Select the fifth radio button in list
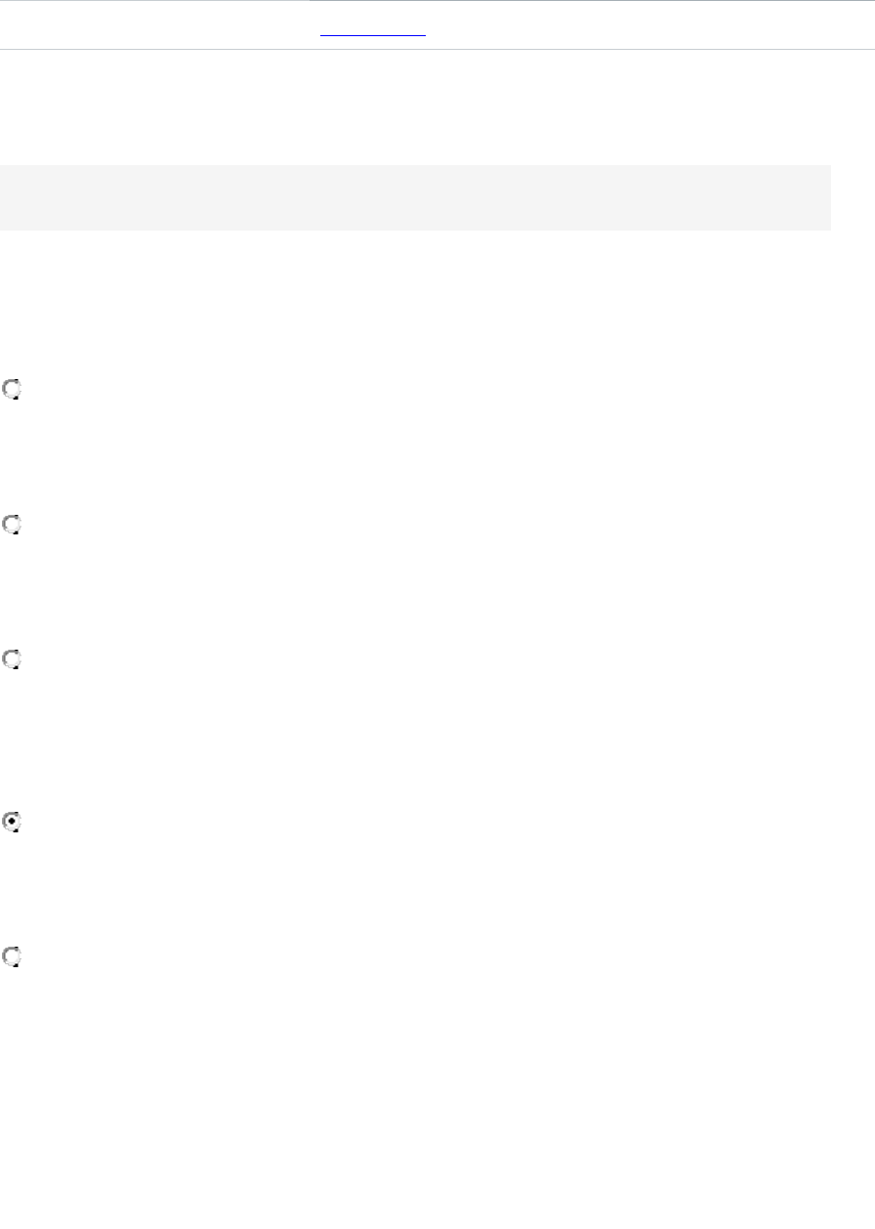This screenshot has height=1229, width=875. pyautogui.click(x=13, y=958)
